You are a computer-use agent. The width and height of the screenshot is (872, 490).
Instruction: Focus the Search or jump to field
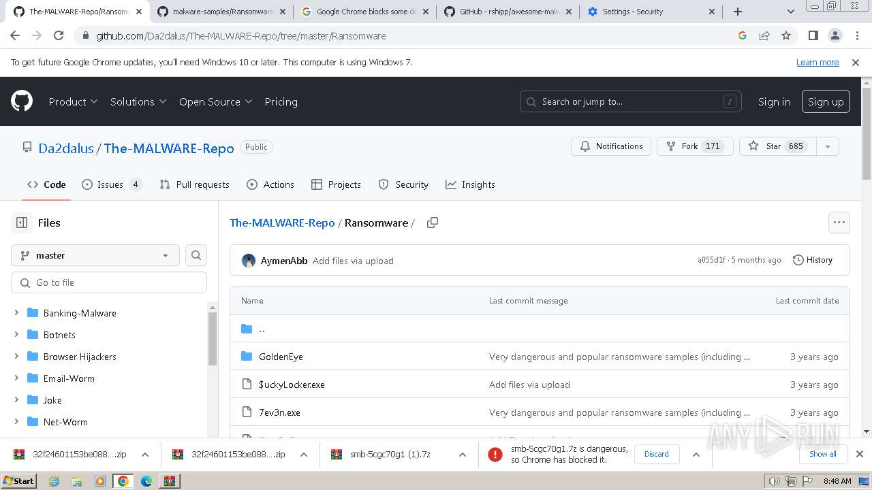(630, 101)
